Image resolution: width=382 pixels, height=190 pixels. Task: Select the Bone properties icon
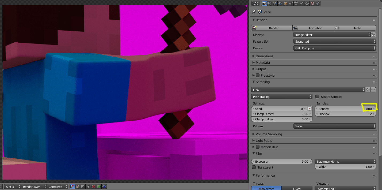(301, 3)
